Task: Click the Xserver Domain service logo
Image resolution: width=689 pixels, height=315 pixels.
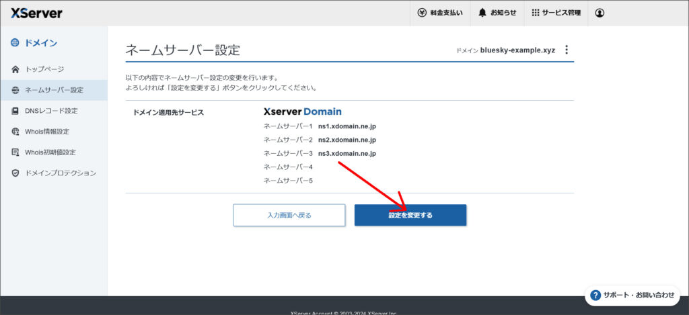Action: tap(302, 111)
